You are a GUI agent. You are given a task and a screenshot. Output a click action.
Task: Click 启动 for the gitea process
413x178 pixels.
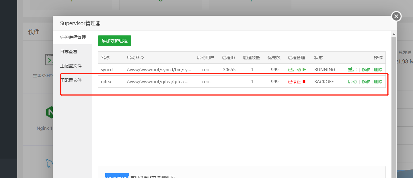(352, 81)
